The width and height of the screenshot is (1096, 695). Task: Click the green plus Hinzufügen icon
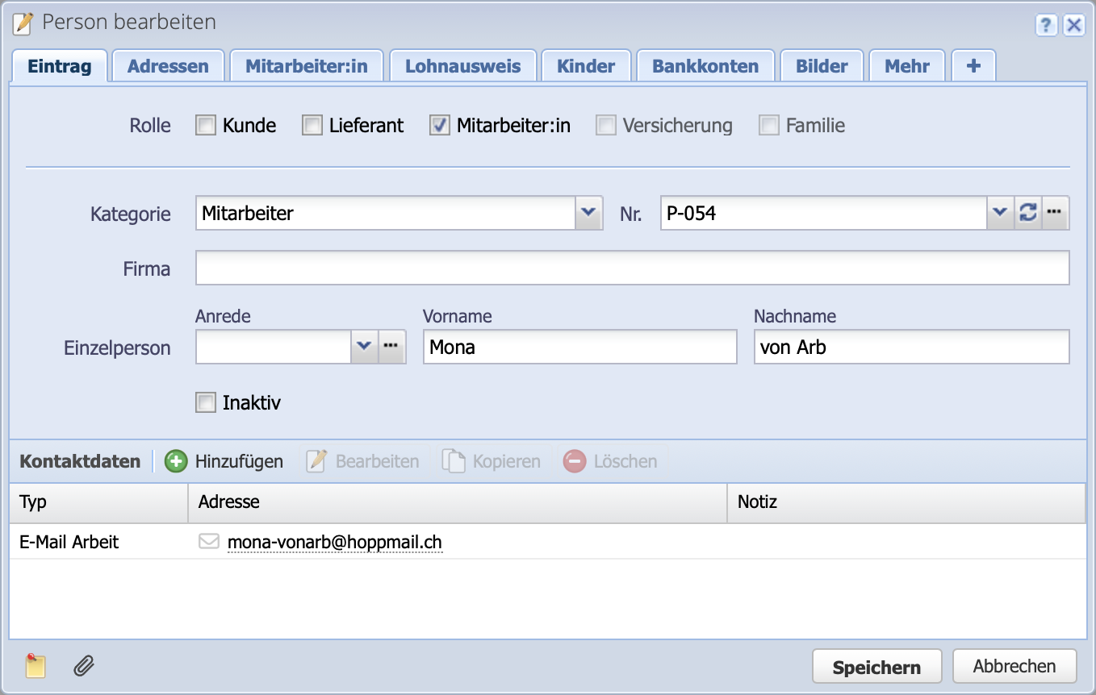[x=176, y=460]
